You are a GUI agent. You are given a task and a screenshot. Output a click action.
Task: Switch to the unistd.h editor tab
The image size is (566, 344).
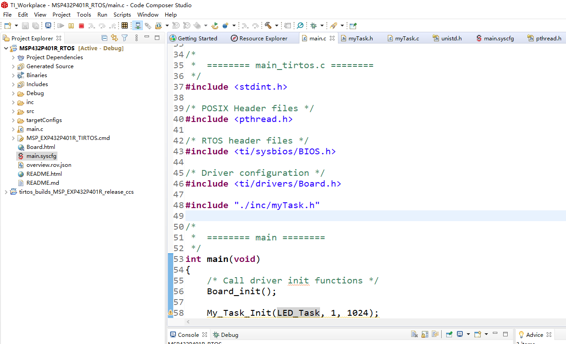448,38
